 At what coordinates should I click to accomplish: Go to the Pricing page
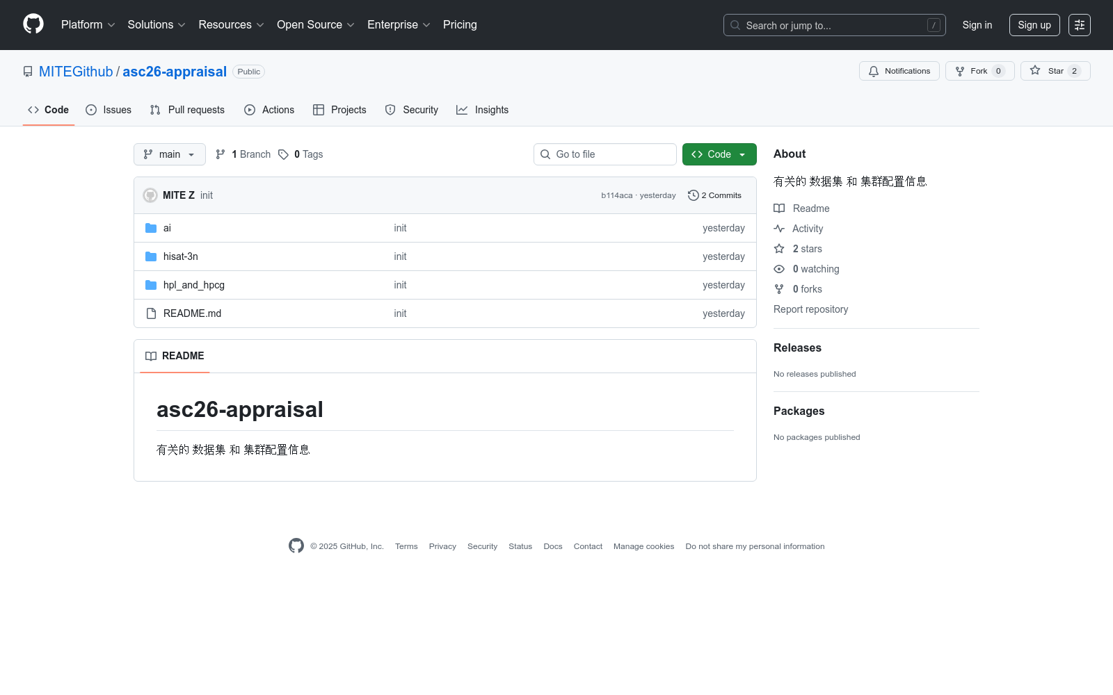(x=460, y=25)
